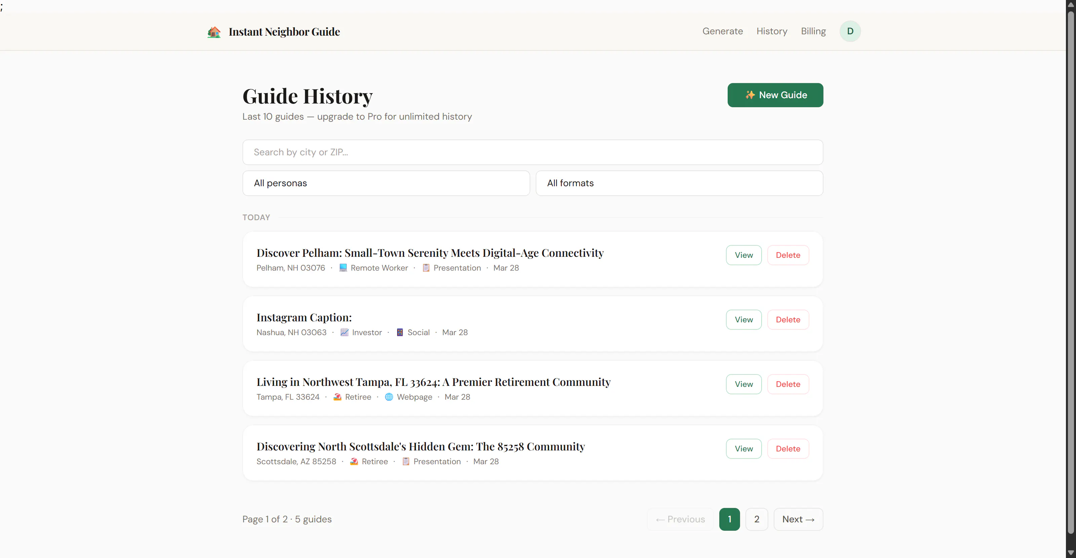Click 'Mar 28' in the Scottsdale row
The image size is (1076, 558).
coord(486,462)
